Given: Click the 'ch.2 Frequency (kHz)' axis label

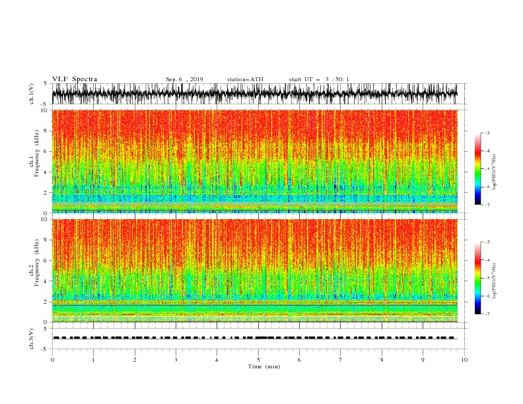Looking at the screenshot, I should [34, 263].
